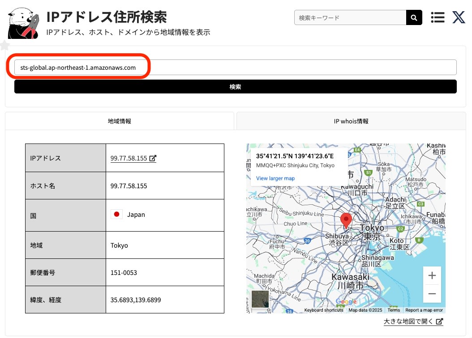Click the IPアドレス row label
This screenshot has height=338, width=472.
point(46,158)
